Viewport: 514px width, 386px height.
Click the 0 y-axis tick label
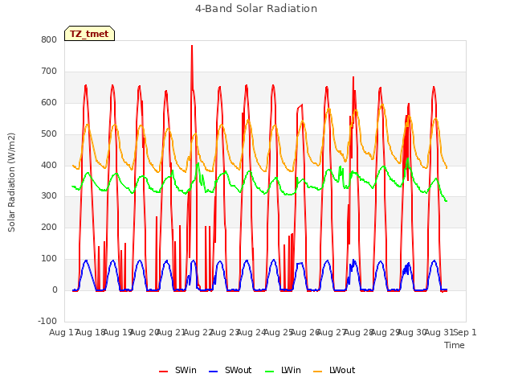click(55, 290)
